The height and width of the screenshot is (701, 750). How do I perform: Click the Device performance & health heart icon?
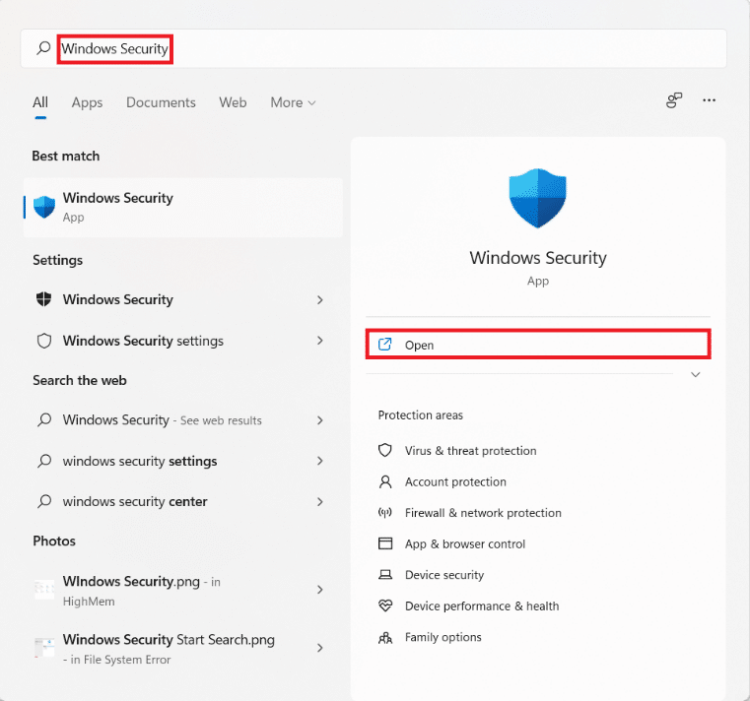click(385, 606)
